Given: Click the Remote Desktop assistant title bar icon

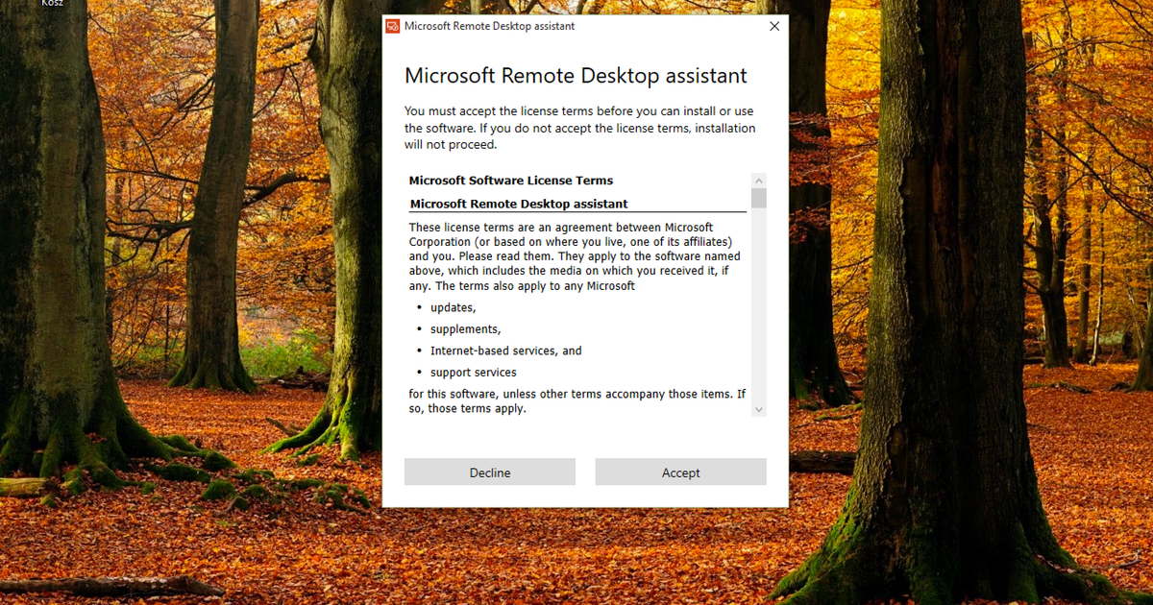Looking at the screenshot, I should click(x=393, y=27).
